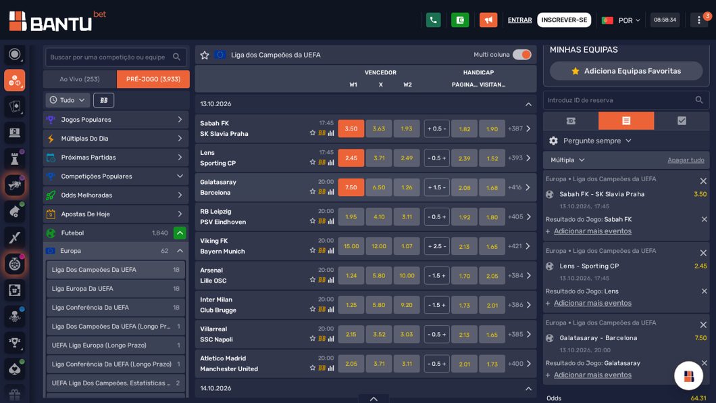Viewport: 716px width, 403px height.
Task: Click the Apagar tudo link
Action: [686, 160]
